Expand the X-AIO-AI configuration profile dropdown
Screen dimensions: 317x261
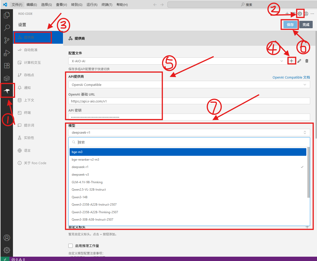[x=178, y=61]
